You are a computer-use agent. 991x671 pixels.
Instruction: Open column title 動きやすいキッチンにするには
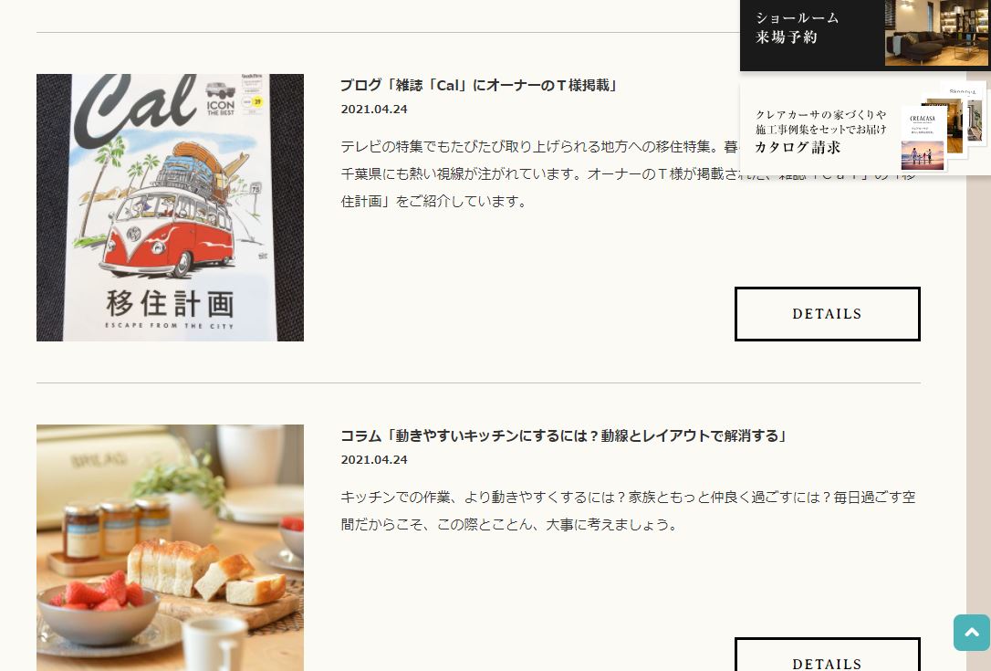(563, 435)
